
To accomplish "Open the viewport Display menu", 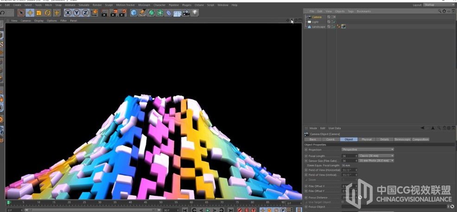I will [x=39, y=21].
